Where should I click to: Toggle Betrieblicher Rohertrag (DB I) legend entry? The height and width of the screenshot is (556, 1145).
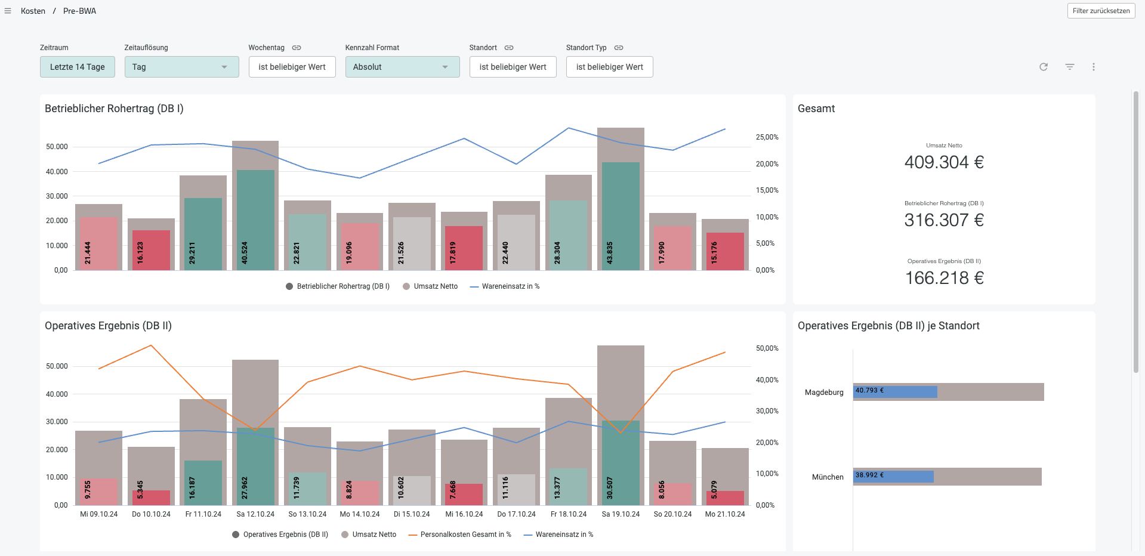coord(338,286)
